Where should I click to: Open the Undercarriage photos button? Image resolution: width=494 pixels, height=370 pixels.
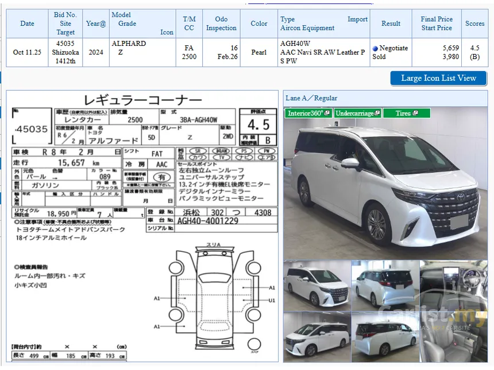358,113
